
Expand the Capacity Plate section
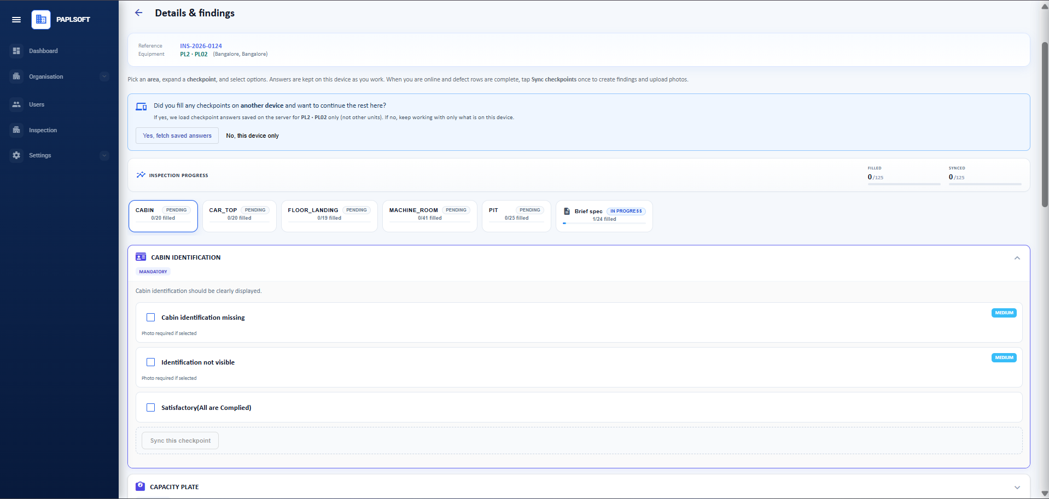point(1017,488)
